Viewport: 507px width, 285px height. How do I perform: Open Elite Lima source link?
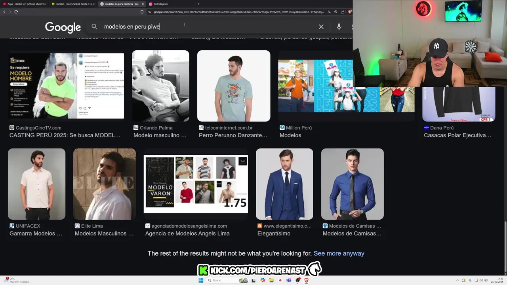click(92, 226)
